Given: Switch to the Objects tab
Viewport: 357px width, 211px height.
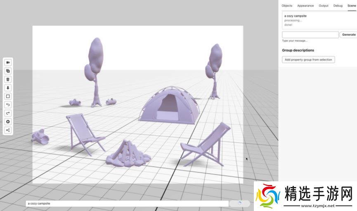Looking at the screenshot, I should click(x=287, y=6).
